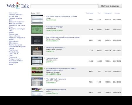This screenshot has width=132, height=105.
Task: Open the 'Фотография' category
Action: [x=13, y=62]
